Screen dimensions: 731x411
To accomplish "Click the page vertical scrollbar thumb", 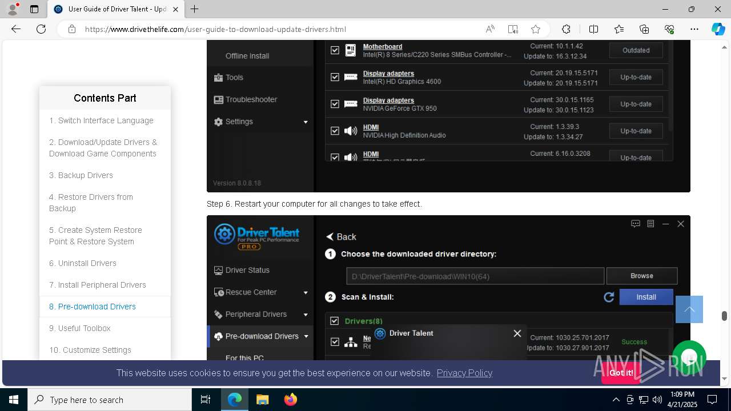I will point(724,316).
